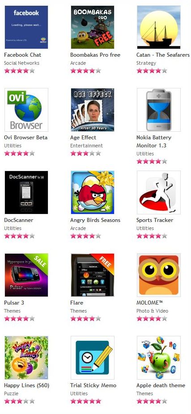Viewport: 191px width, 414px height.
Task: Follow the Ovi Browser Beta title link
Action: [x=25, y=138]
